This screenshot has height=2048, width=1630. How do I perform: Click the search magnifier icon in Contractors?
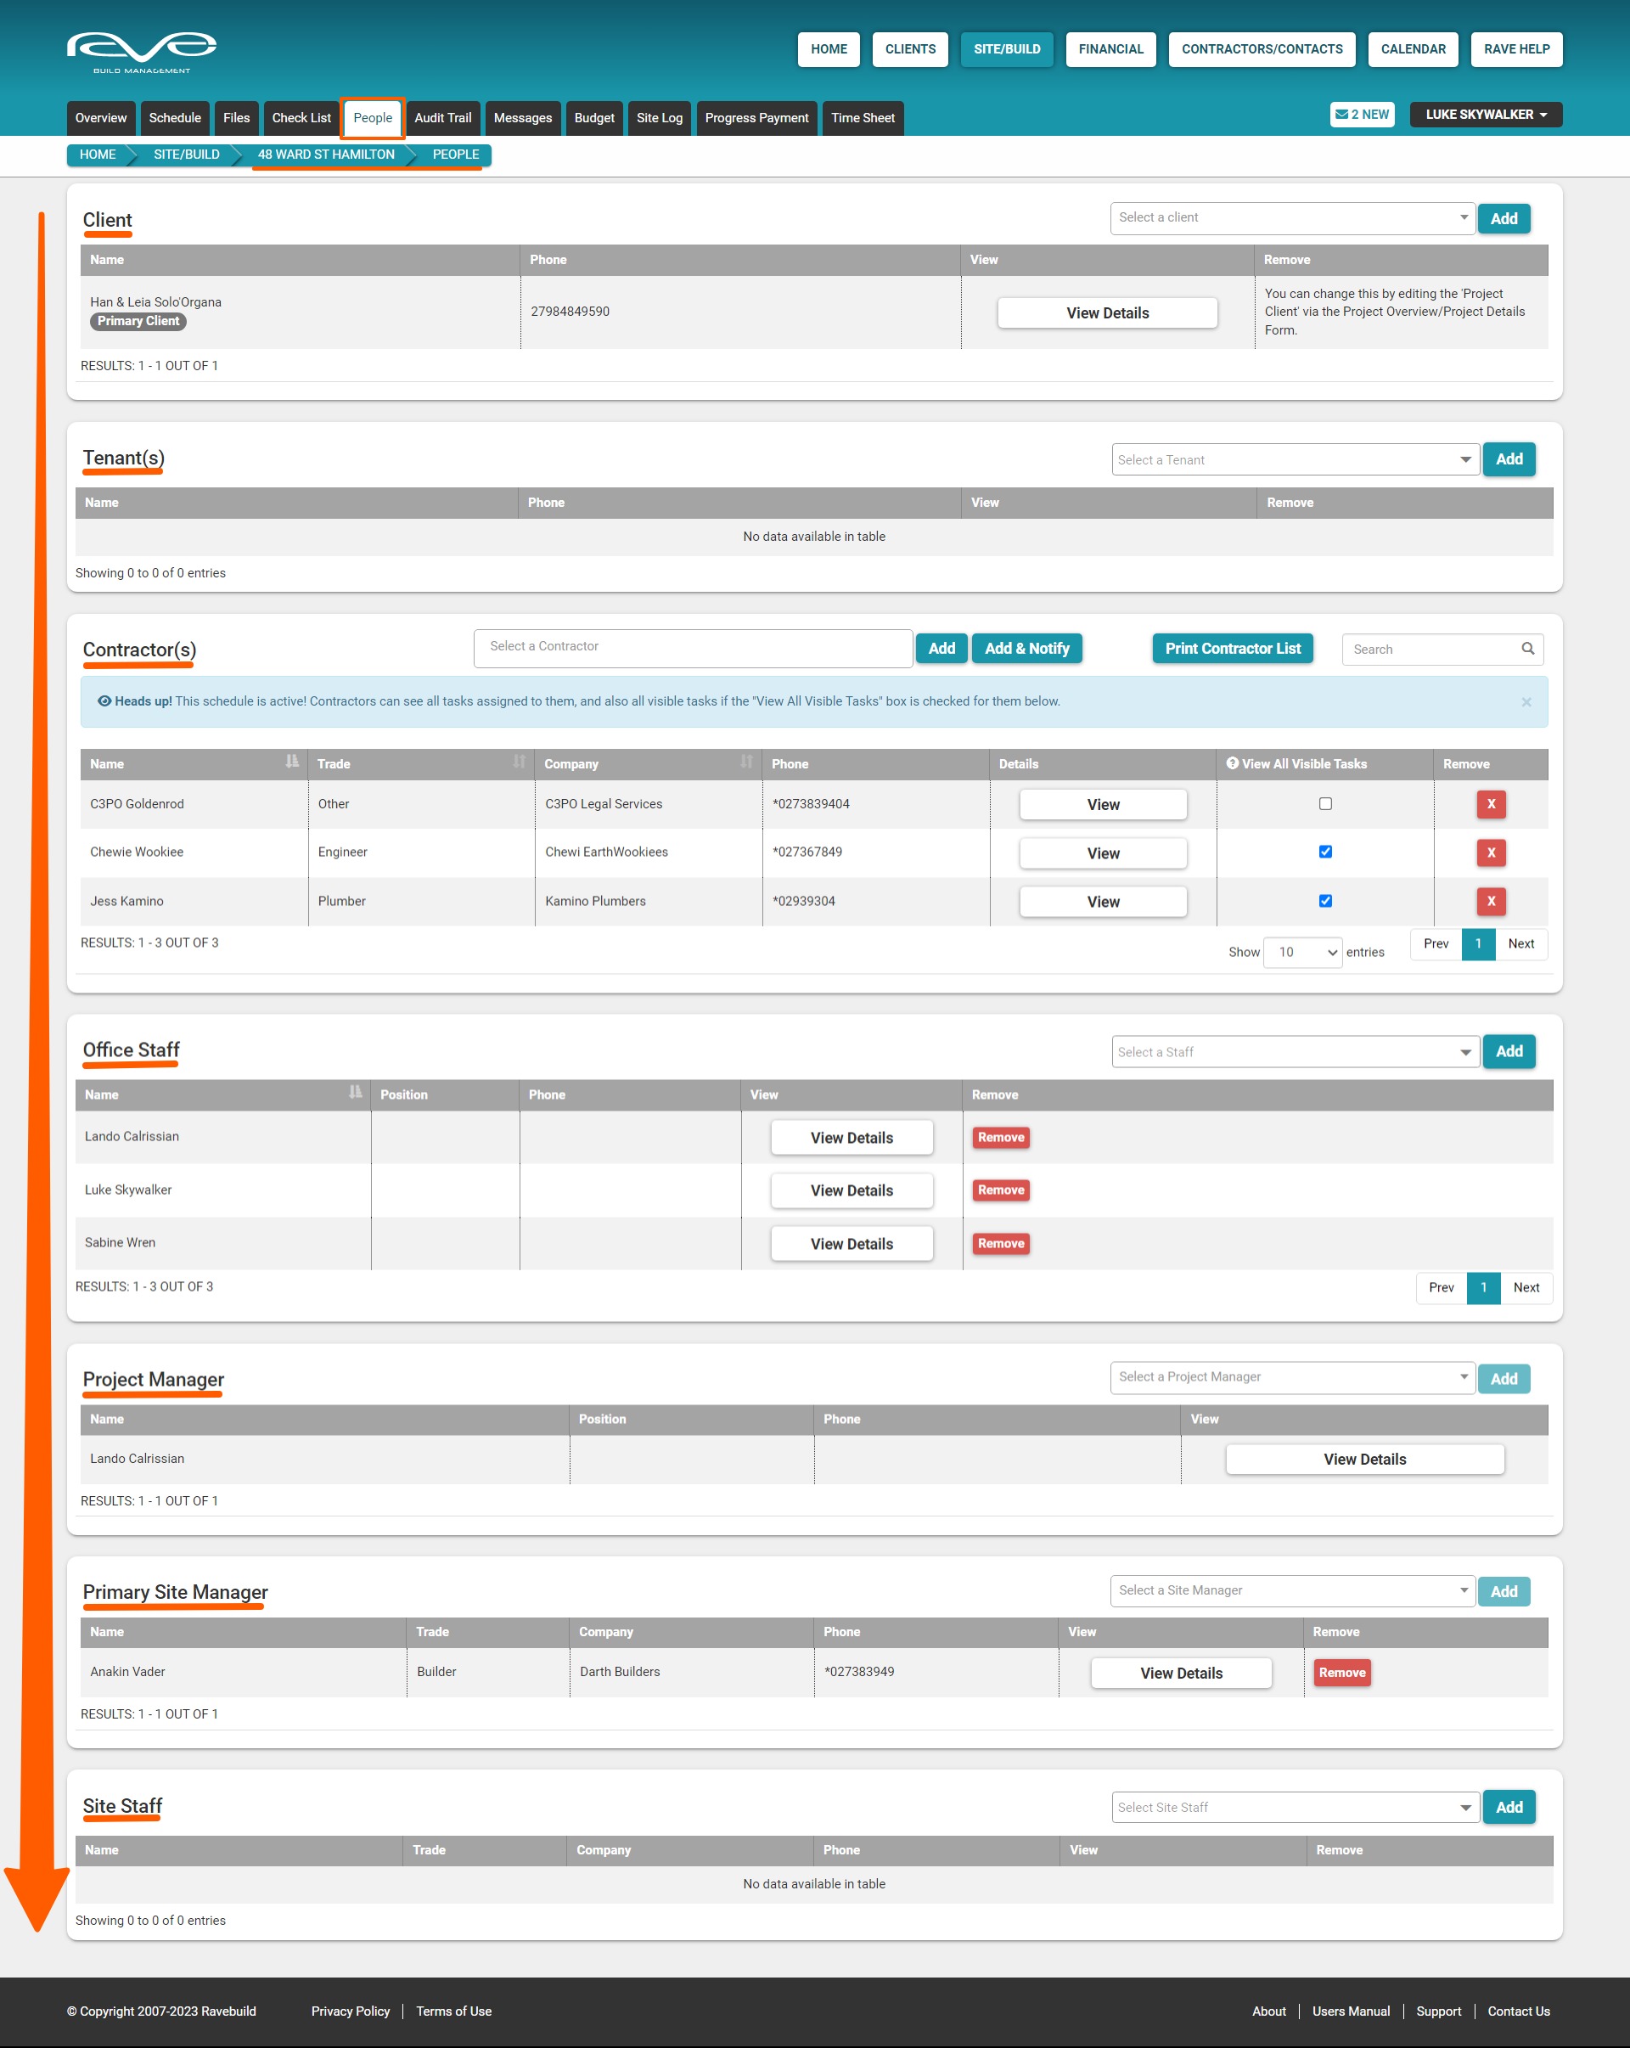tap(1527, 649)
